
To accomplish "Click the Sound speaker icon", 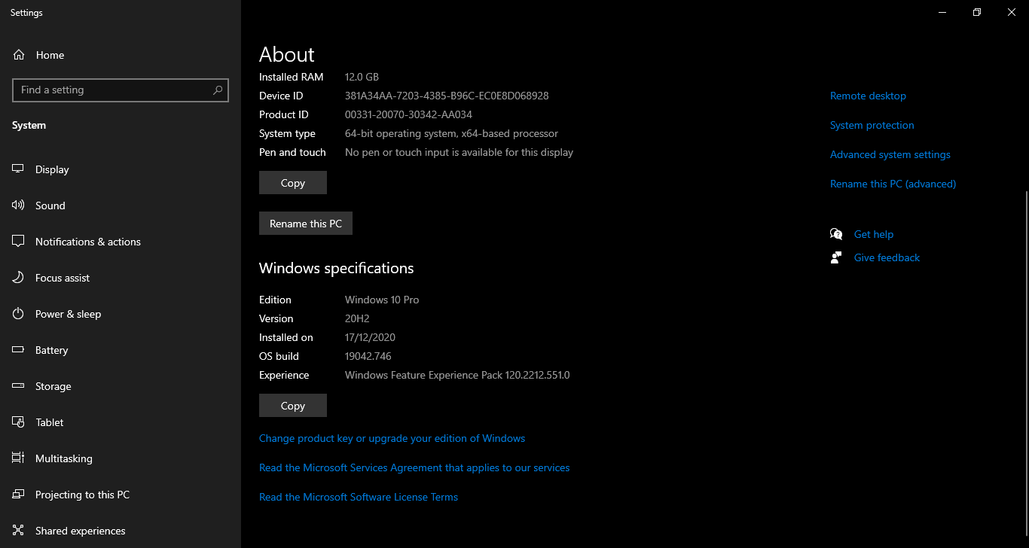I will tap(19, 205).
